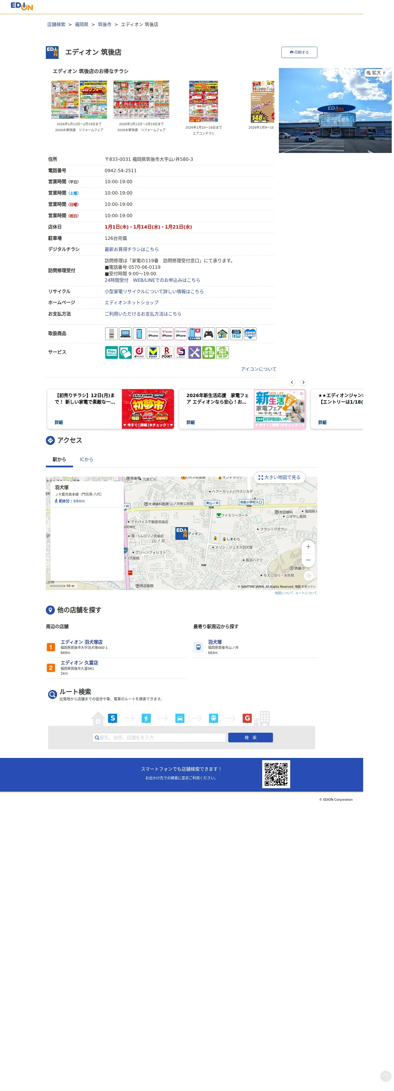
Task: Select the home renovation house icon
Action: (223, 334)
